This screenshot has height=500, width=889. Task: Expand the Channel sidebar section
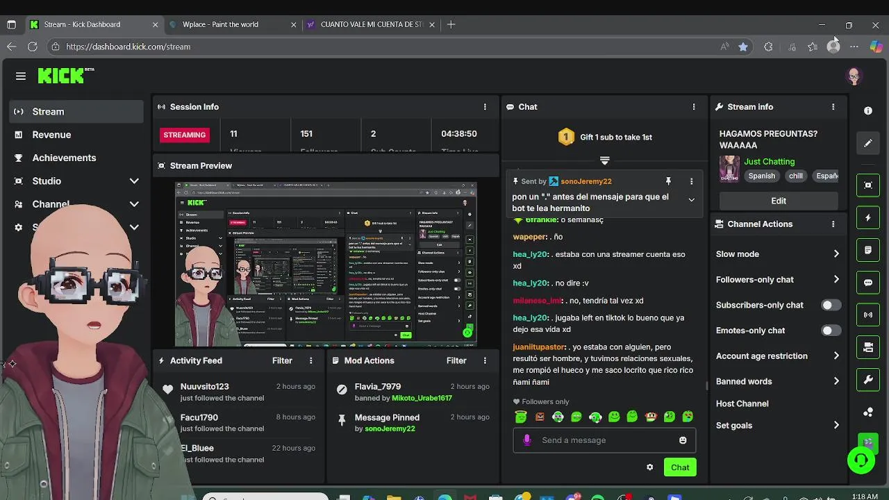point(134,204)
